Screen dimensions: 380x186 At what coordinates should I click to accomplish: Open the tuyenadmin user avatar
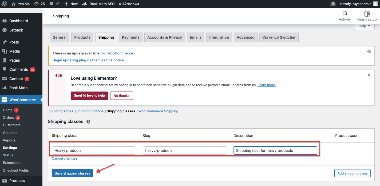pyautogui.click(x=375, y=4)
